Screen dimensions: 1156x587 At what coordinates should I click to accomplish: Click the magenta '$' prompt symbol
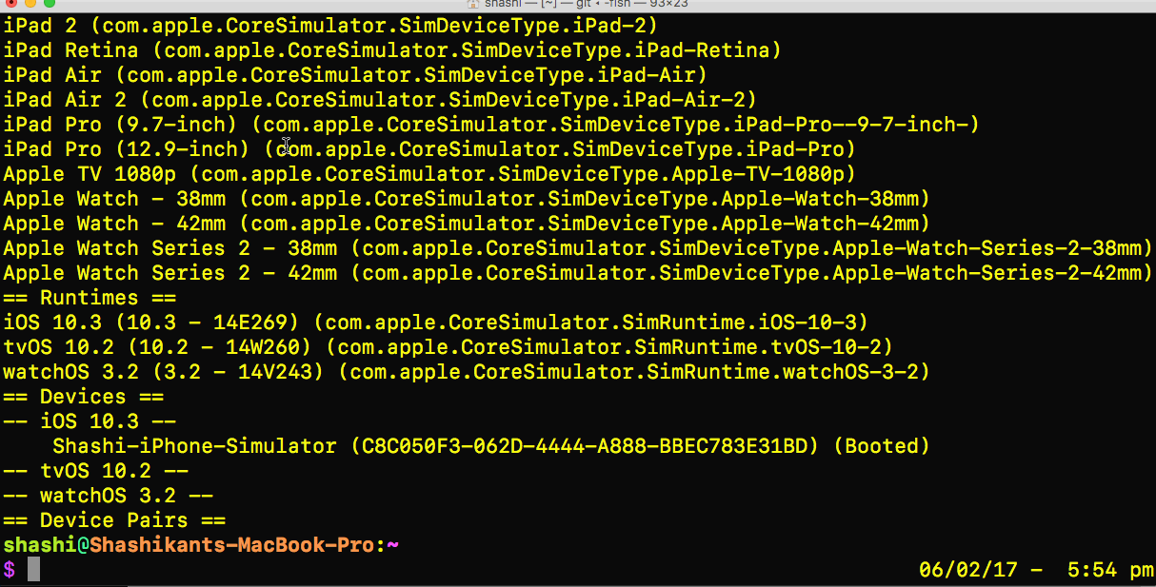point(10,570)
